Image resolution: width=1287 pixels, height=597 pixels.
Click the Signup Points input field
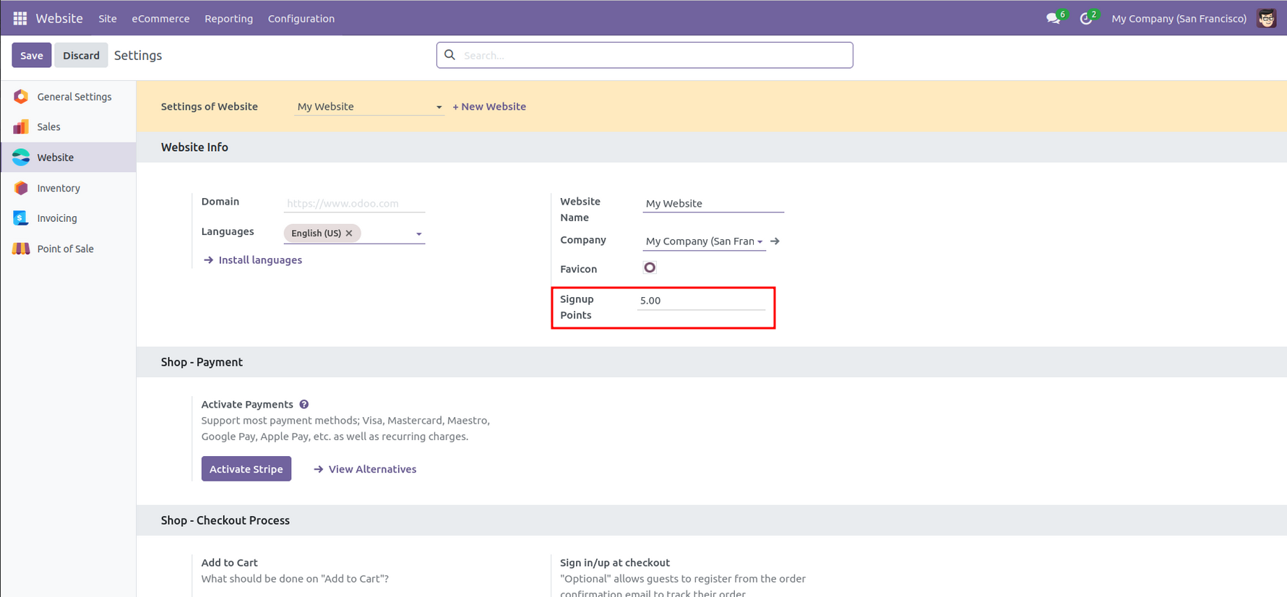700,301
